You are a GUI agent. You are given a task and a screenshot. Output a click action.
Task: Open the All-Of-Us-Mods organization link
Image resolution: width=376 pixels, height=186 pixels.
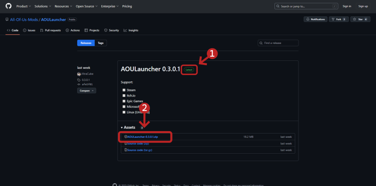24,20
